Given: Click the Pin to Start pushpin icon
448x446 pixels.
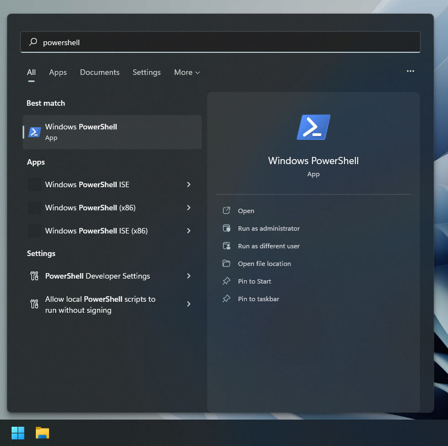Looking at the screenshot, I should coord(226,281).
